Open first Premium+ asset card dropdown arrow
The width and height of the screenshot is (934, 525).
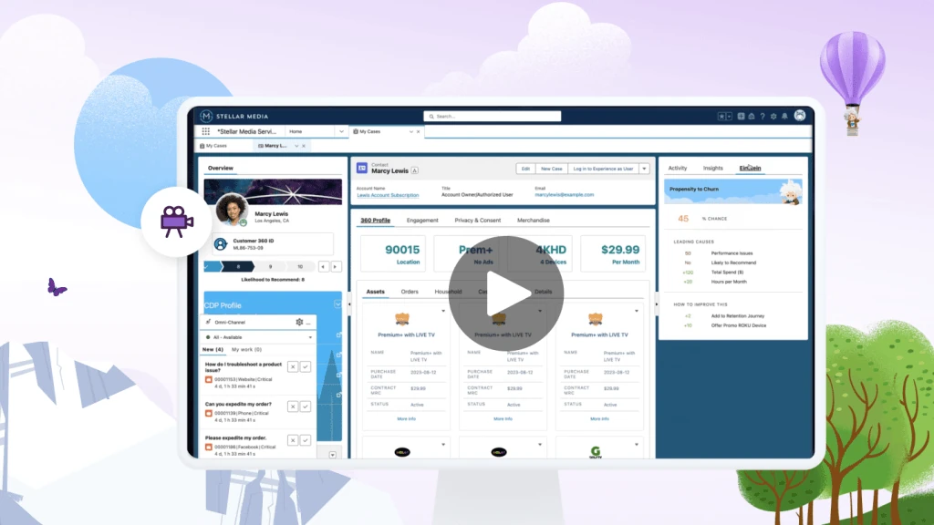point(443,311)
